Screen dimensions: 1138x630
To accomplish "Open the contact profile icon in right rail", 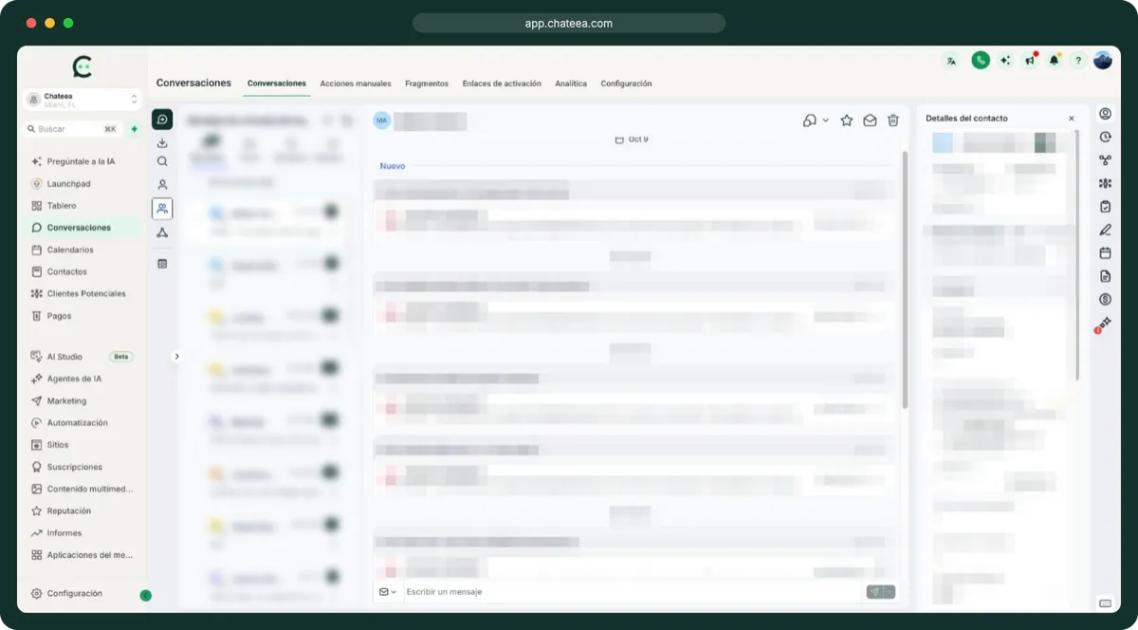I will (1105, 114).
